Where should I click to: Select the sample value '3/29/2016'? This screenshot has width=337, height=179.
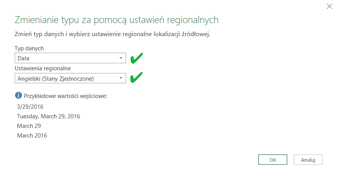[30, 106]
